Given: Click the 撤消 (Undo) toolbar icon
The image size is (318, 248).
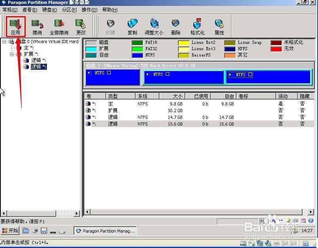Looking at the screenshot, I should [37, 26].
